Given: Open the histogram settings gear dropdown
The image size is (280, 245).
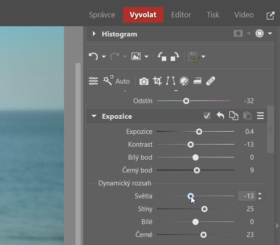Looking at the screenshot, I should tap(270, 34).
